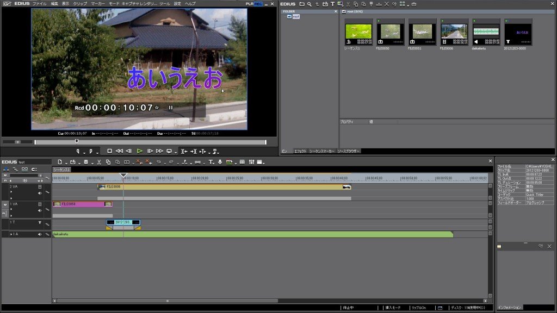This screenshot has height=313, width=557.
Task: Switch to PLR mode button
Action: click(249, 4)
